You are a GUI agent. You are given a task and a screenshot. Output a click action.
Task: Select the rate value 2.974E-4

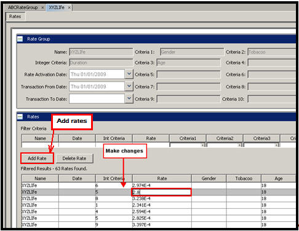(142, 186)
